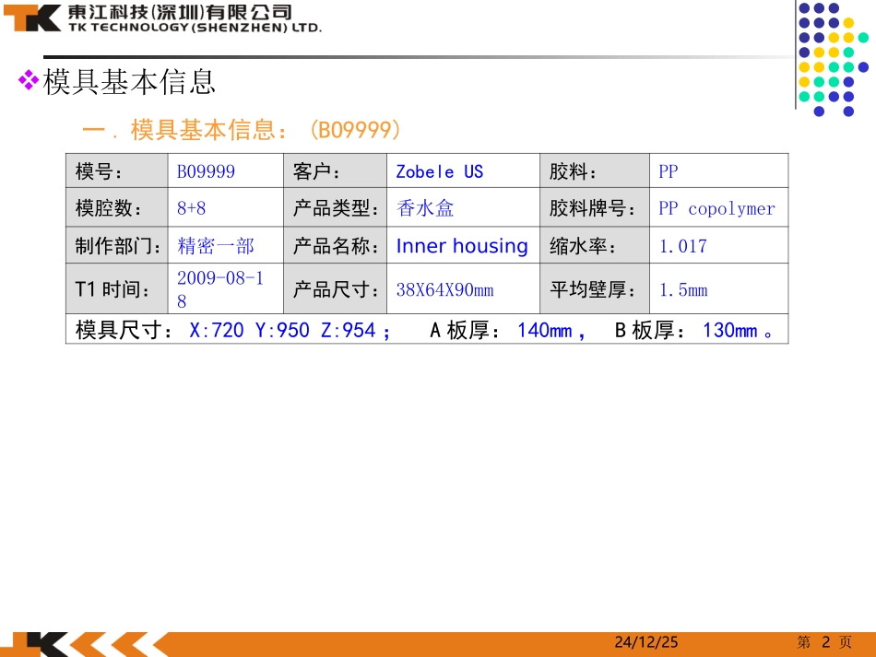The image size is (876, 657).
Task: Select the B plate thickness 130mm
Action: pos(730,331)
